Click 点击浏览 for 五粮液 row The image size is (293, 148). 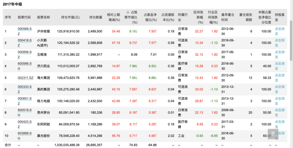click(279, 54)
